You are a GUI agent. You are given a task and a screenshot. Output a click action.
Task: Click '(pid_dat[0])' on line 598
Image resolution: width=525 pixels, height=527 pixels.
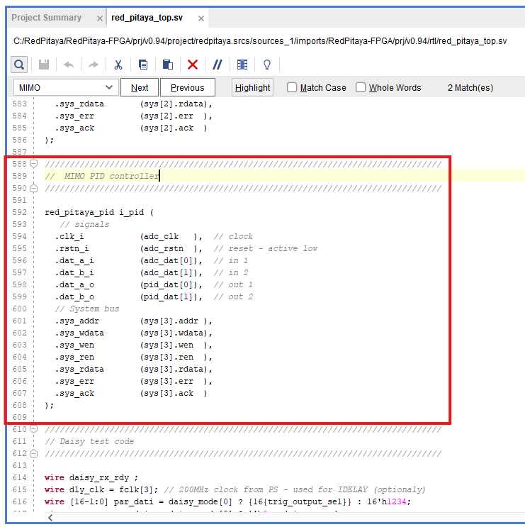click(x=171, y=284)
